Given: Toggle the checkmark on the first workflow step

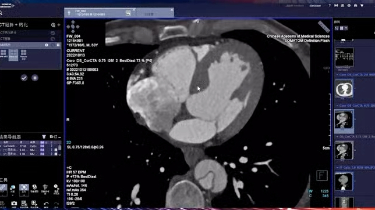Looking at the screenshot, I should coord(52,33).
